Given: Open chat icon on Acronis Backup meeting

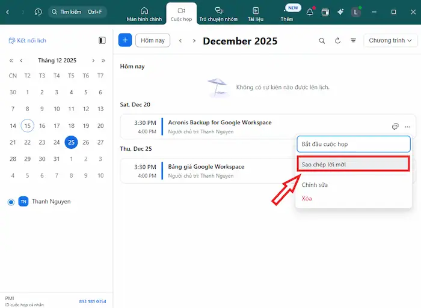Looking at the screenshot, I should coord(395,127).
